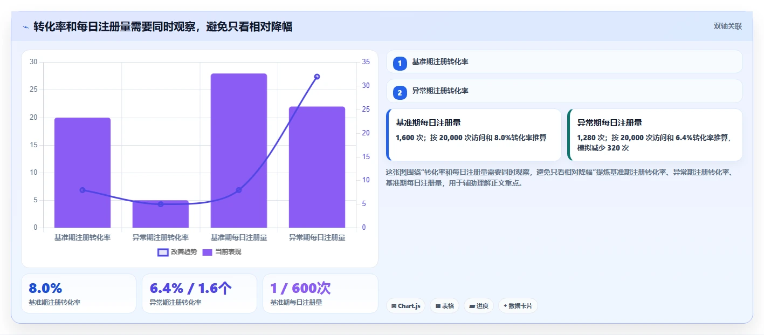Click the 异常期每日注册量 bar
Screen dimensions: 764x335
(317, 167)
